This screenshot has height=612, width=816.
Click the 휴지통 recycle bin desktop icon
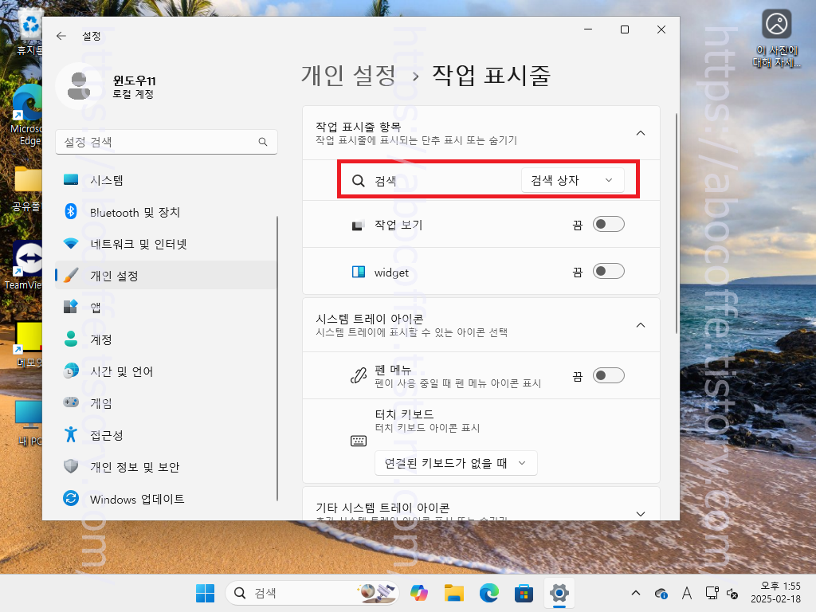30,32
